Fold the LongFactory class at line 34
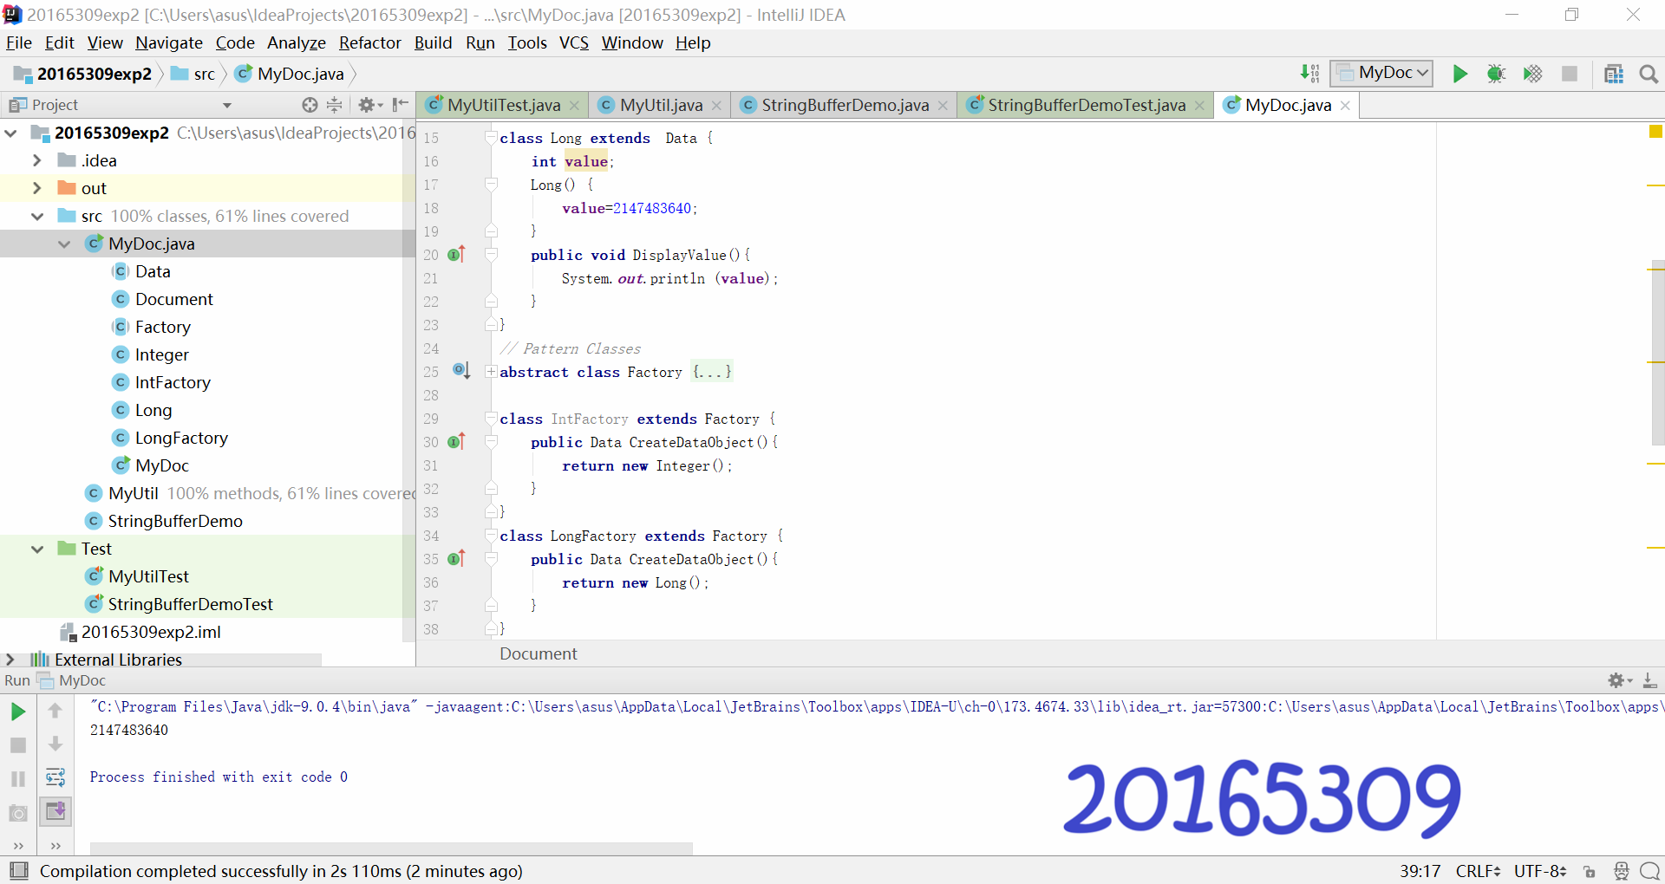Image resolution: width=1665 pixels, height=884 pixels. point(491,536)
